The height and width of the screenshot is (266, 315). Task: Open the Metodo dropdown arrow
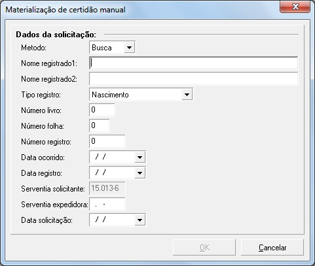coord(129,47)
